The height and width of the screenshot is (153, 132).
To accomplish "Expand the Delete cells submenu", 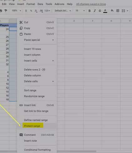I will [37, 81].
